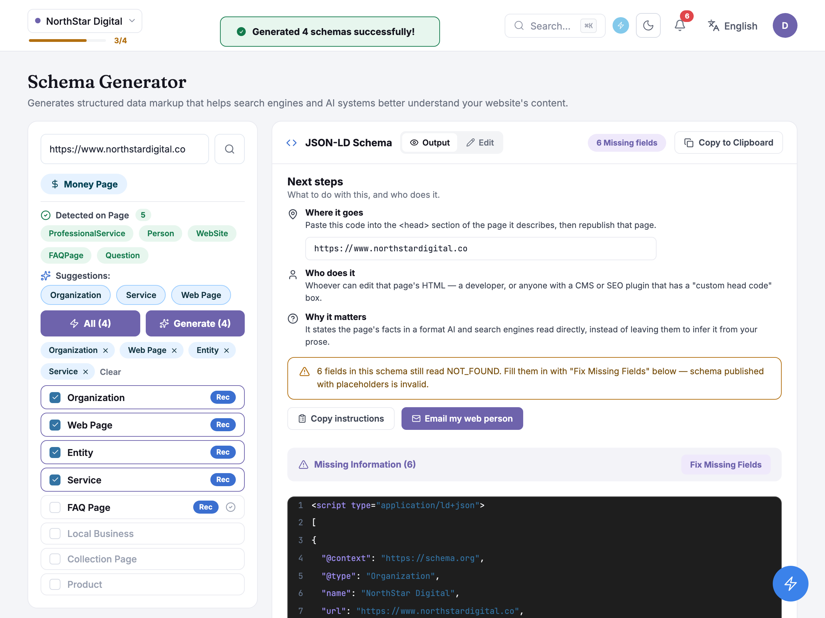Click the FAQ Page detected check icon
The height and width of the screenshot is (618, 825).
click(231, 507)
